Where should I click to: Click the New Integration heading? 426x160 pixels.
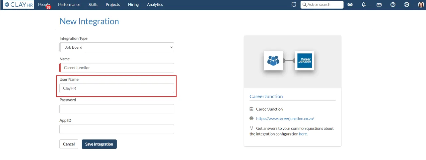coord(89,21)
